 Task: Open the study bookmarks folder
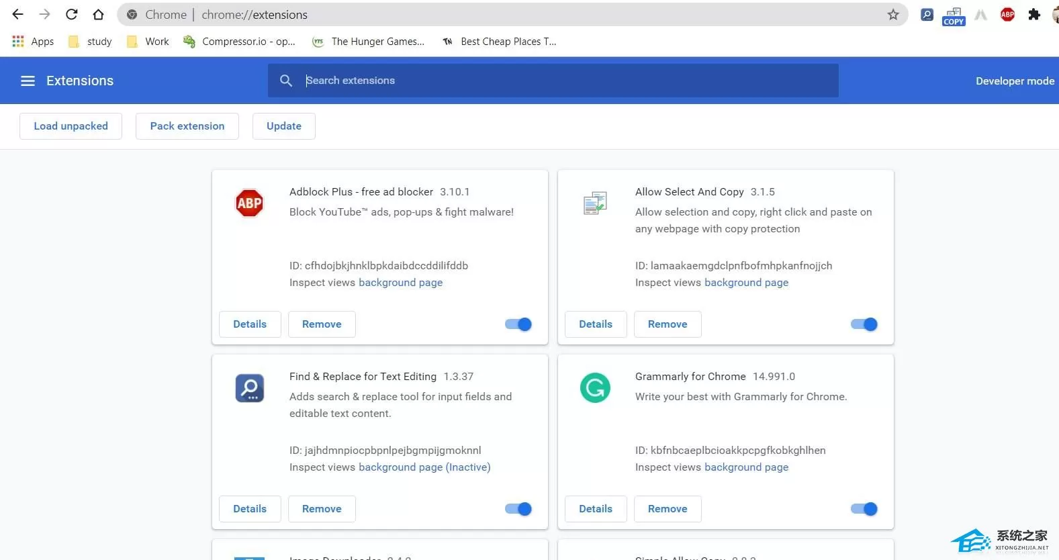point(90,42)
